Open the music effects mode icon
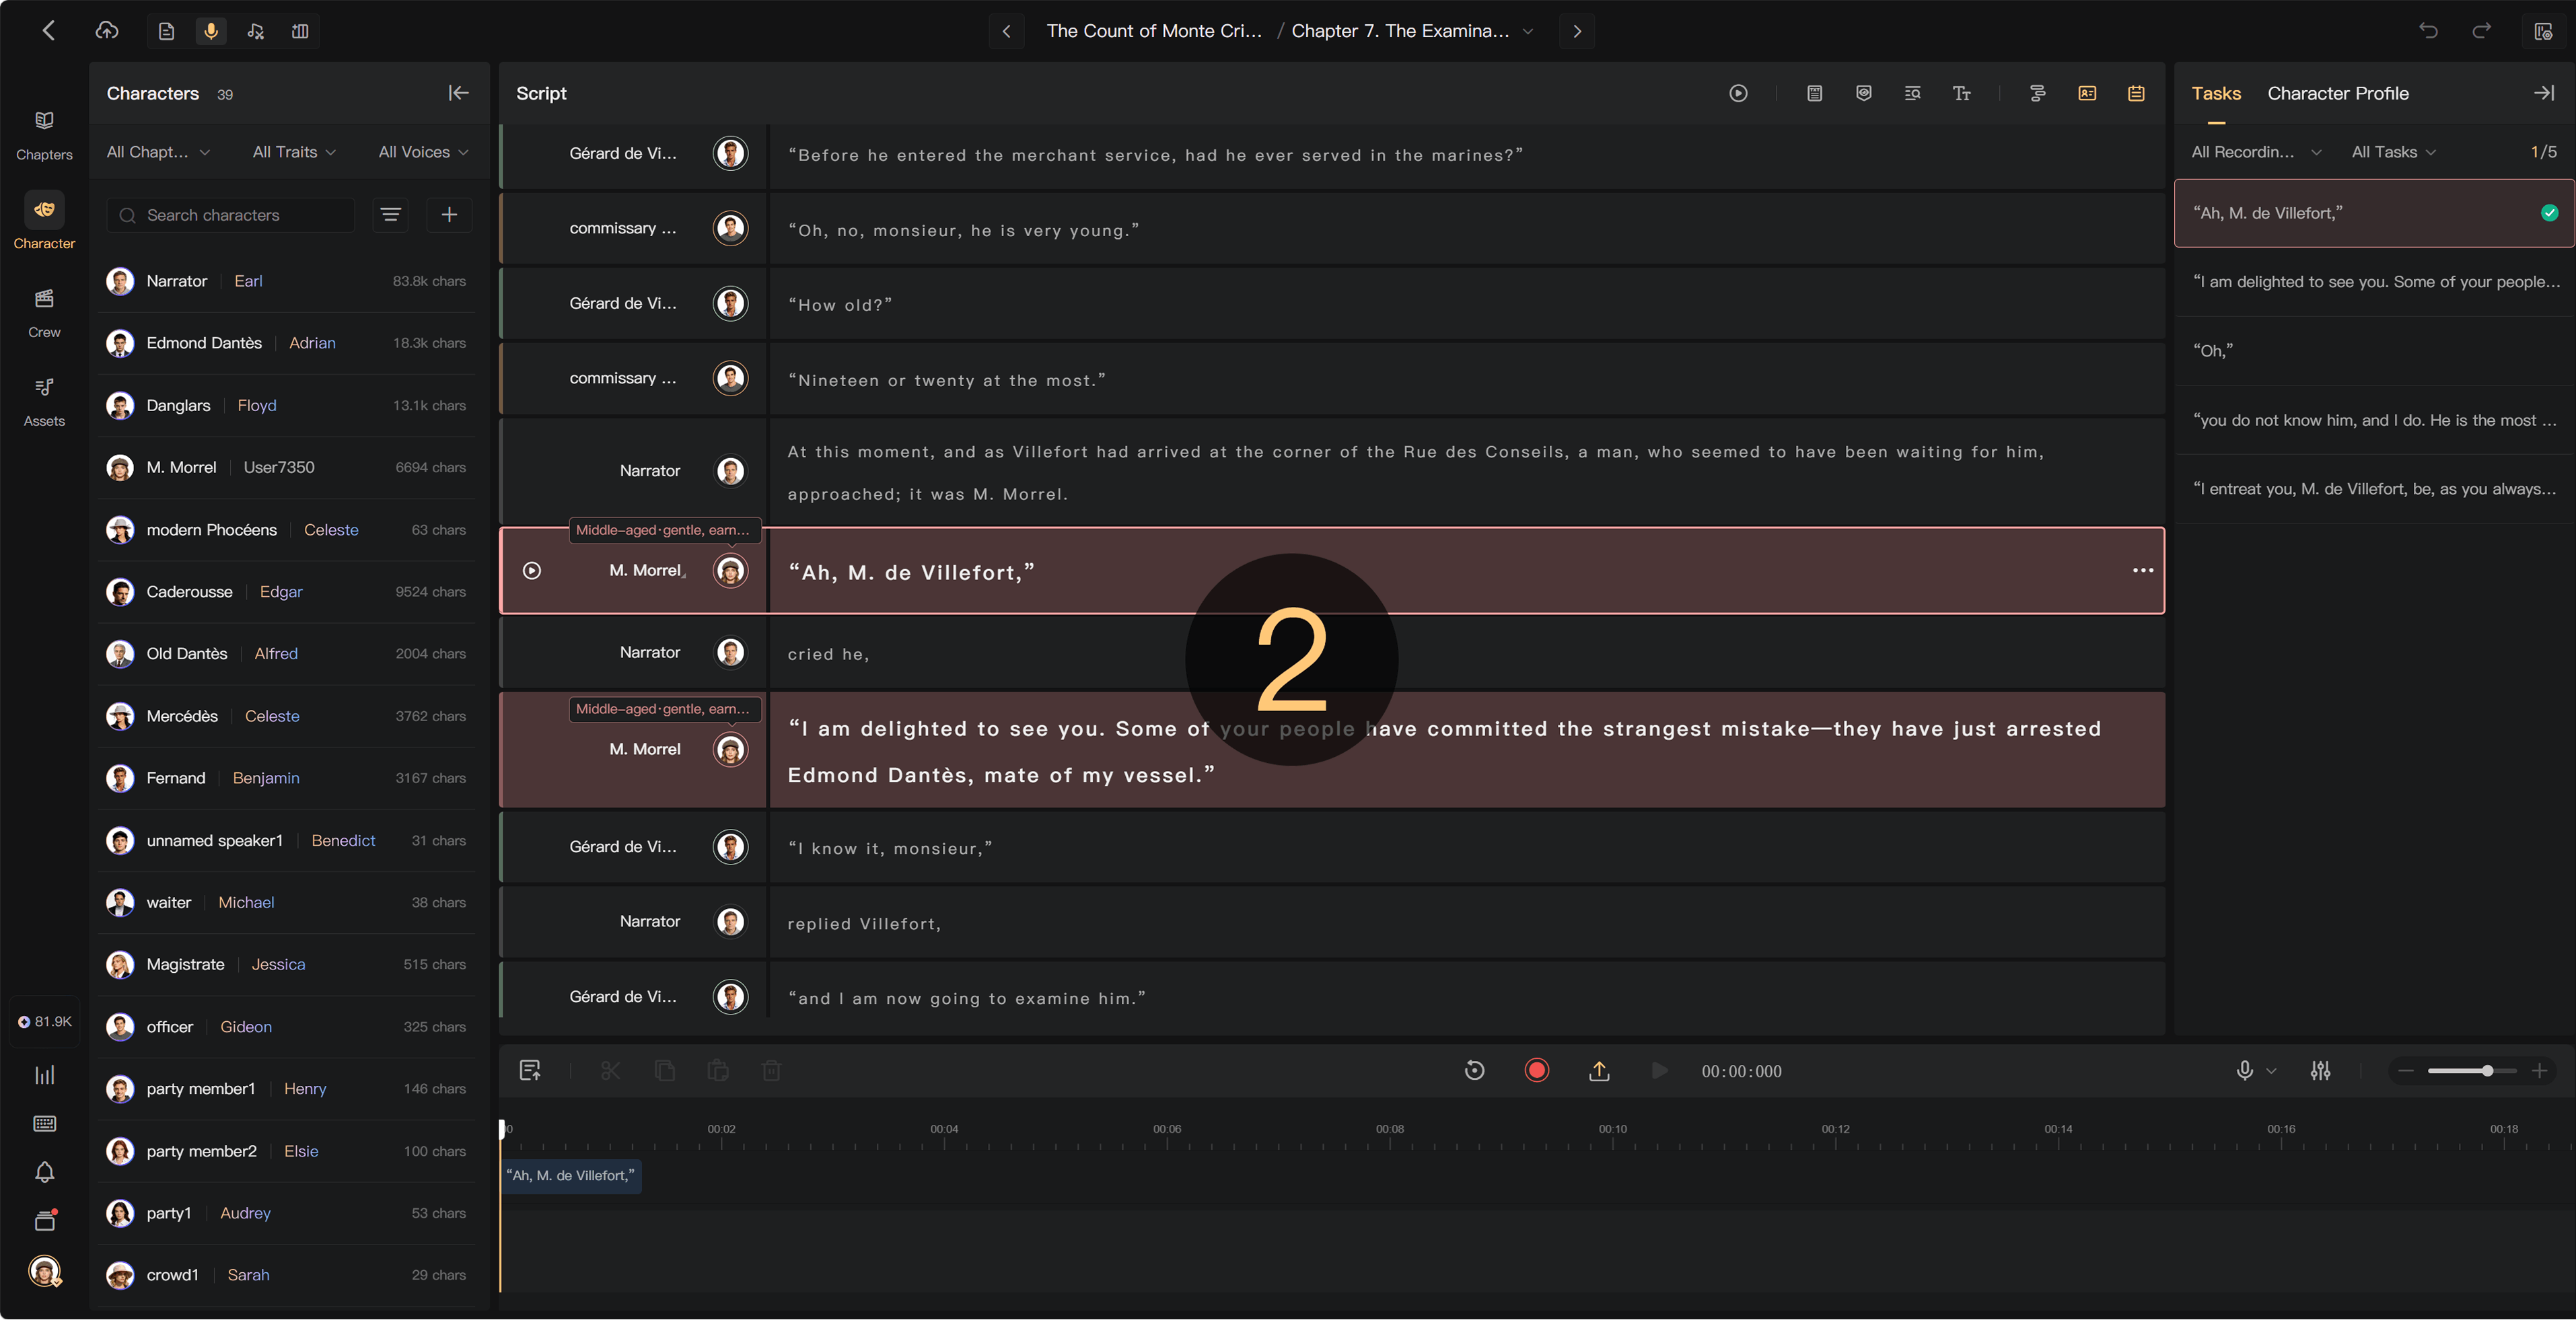This screenshot has height=1320, width=2576. point(256,31)
